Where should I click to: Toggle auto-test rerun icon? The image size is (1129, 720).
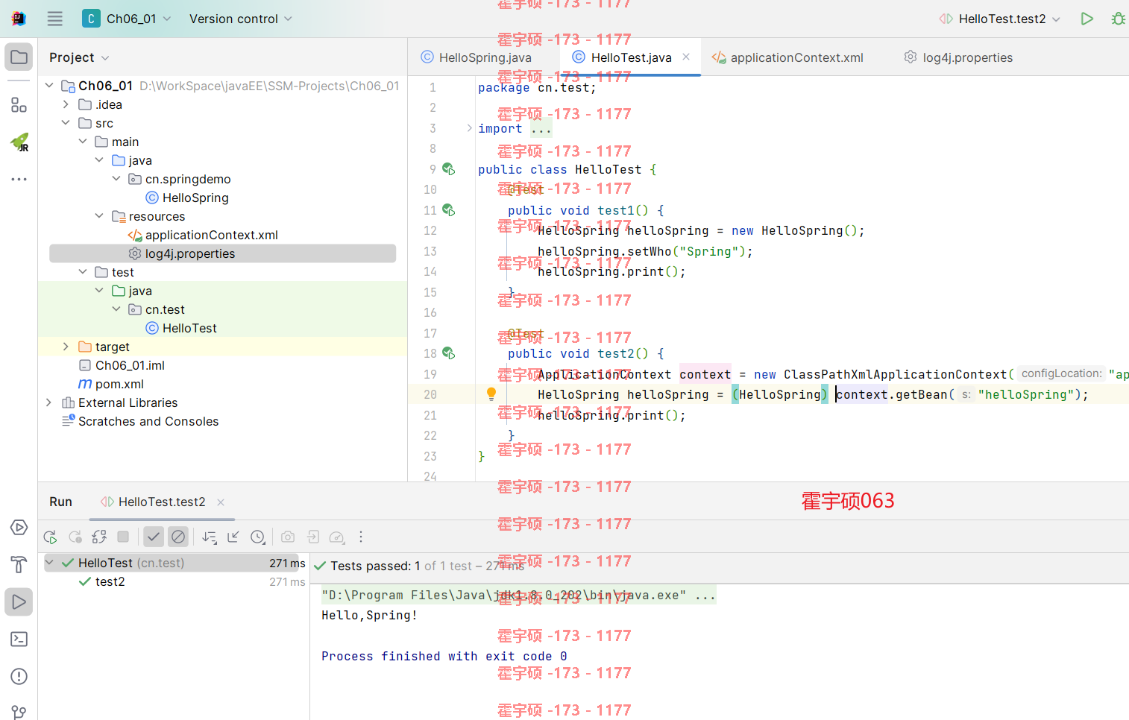pos(99,537)
